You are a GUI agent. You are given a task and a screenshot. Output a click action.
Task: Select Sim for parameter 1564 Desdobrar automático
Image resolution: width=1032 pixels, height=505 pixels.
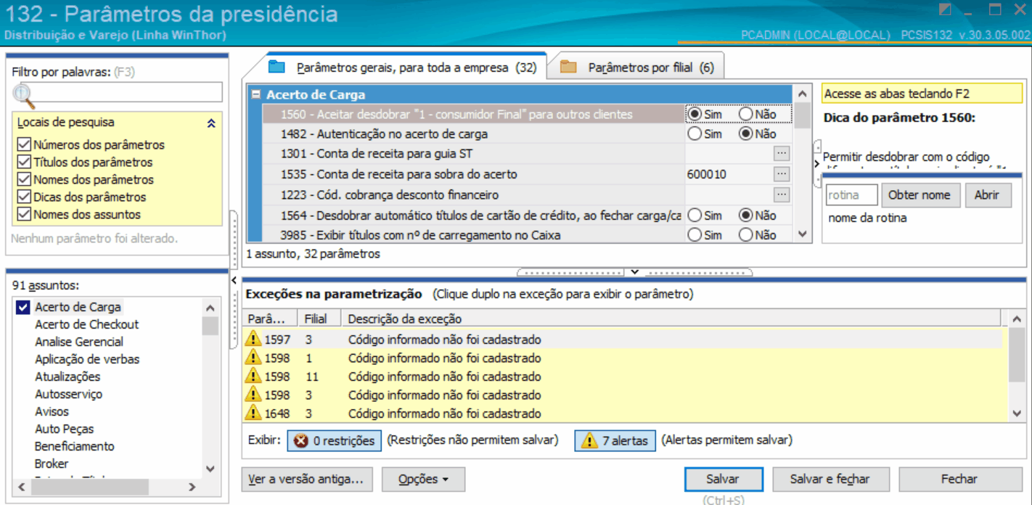click(694, 215)
